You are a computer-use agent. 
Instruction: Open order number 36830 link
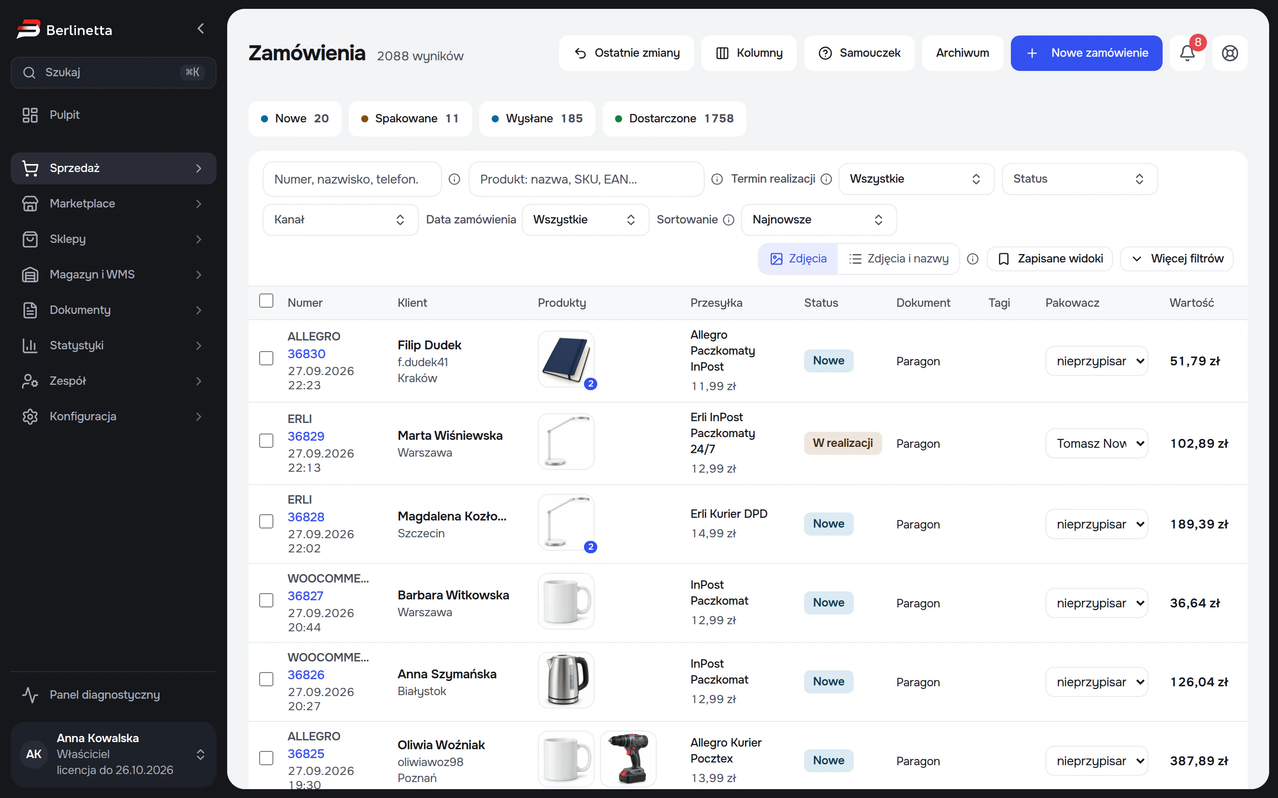click(x=306, y=354)
